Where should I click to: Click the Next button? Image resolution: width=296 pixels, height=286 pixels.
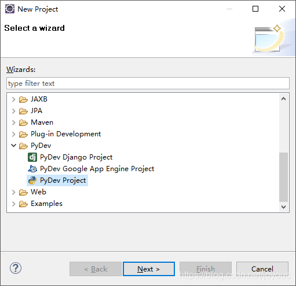(x=149, y=269)
